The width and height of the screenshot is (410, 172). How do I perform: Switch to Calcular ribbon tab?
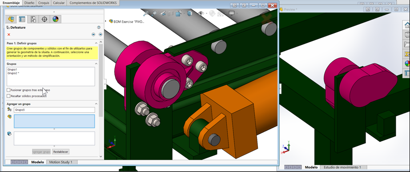pos(59,3)
